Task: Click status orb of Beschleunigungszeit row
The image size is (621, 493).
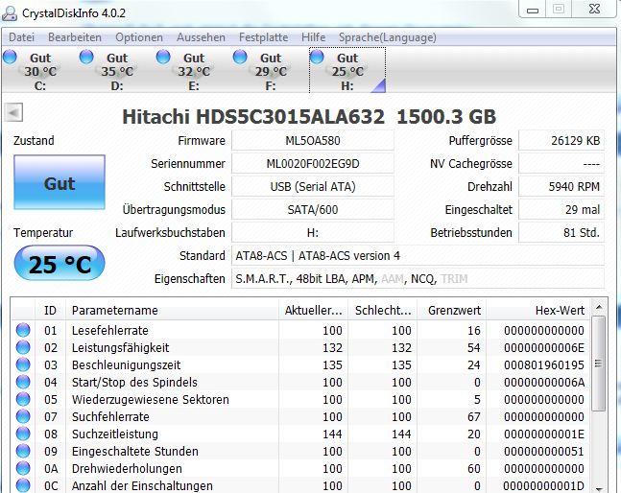Action: pyautogui.click(x=23, y=364)
